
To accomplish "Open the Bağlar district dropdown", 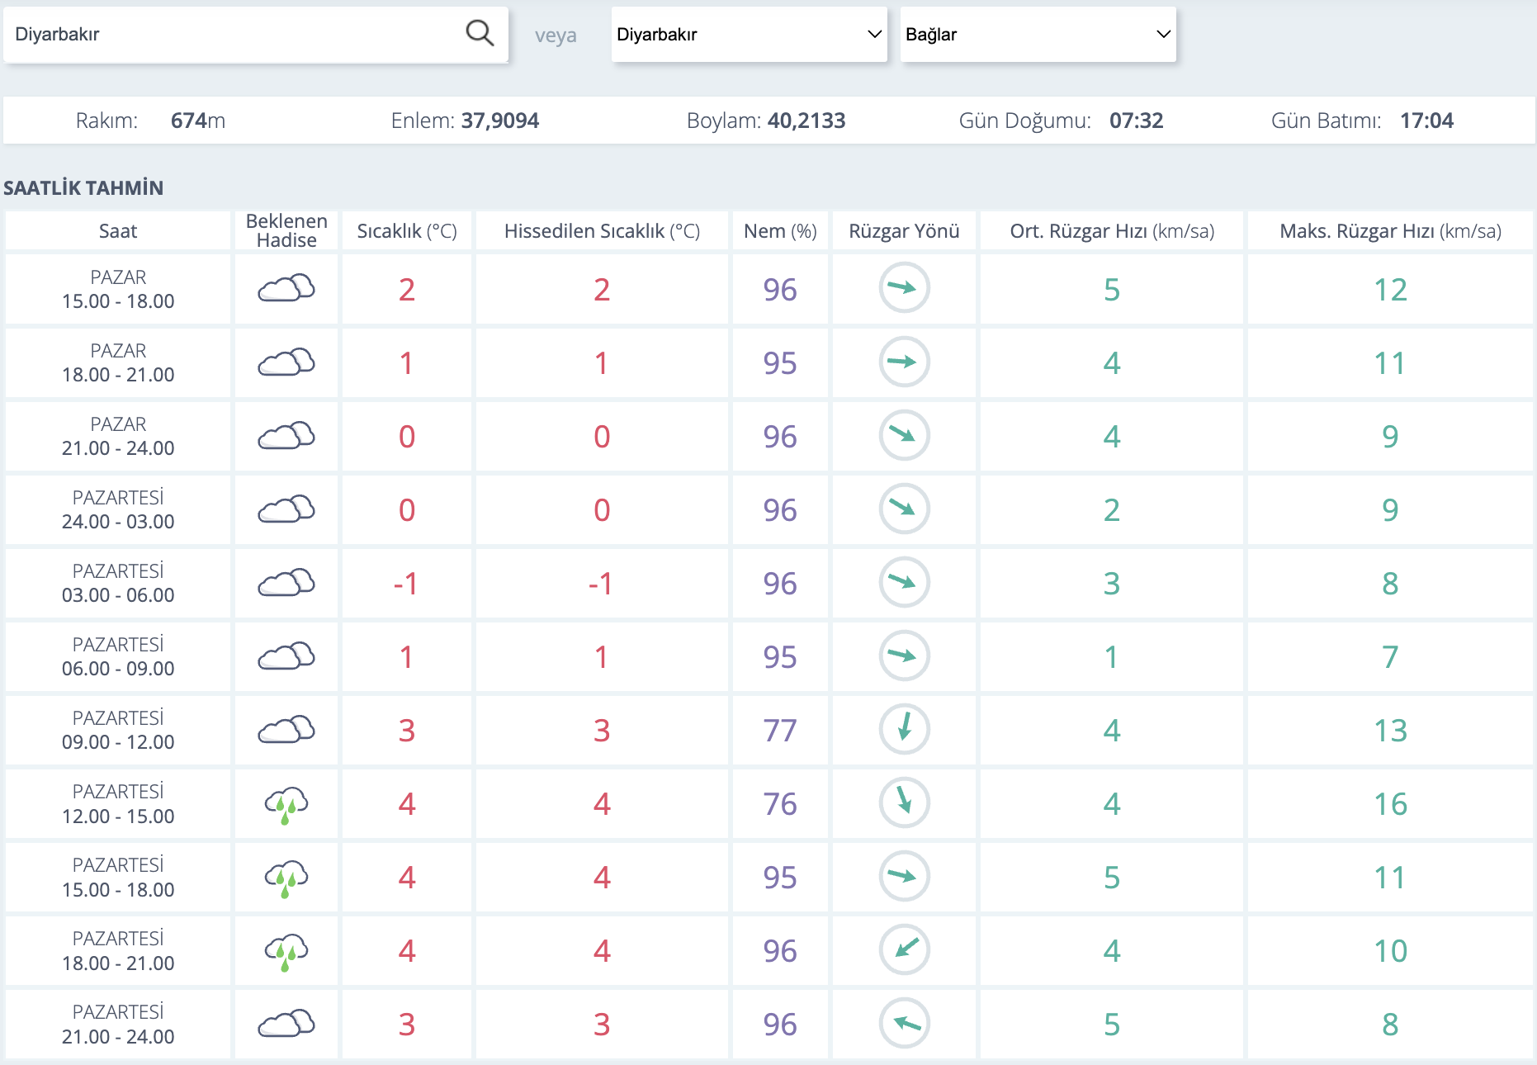I will 1038,35.
